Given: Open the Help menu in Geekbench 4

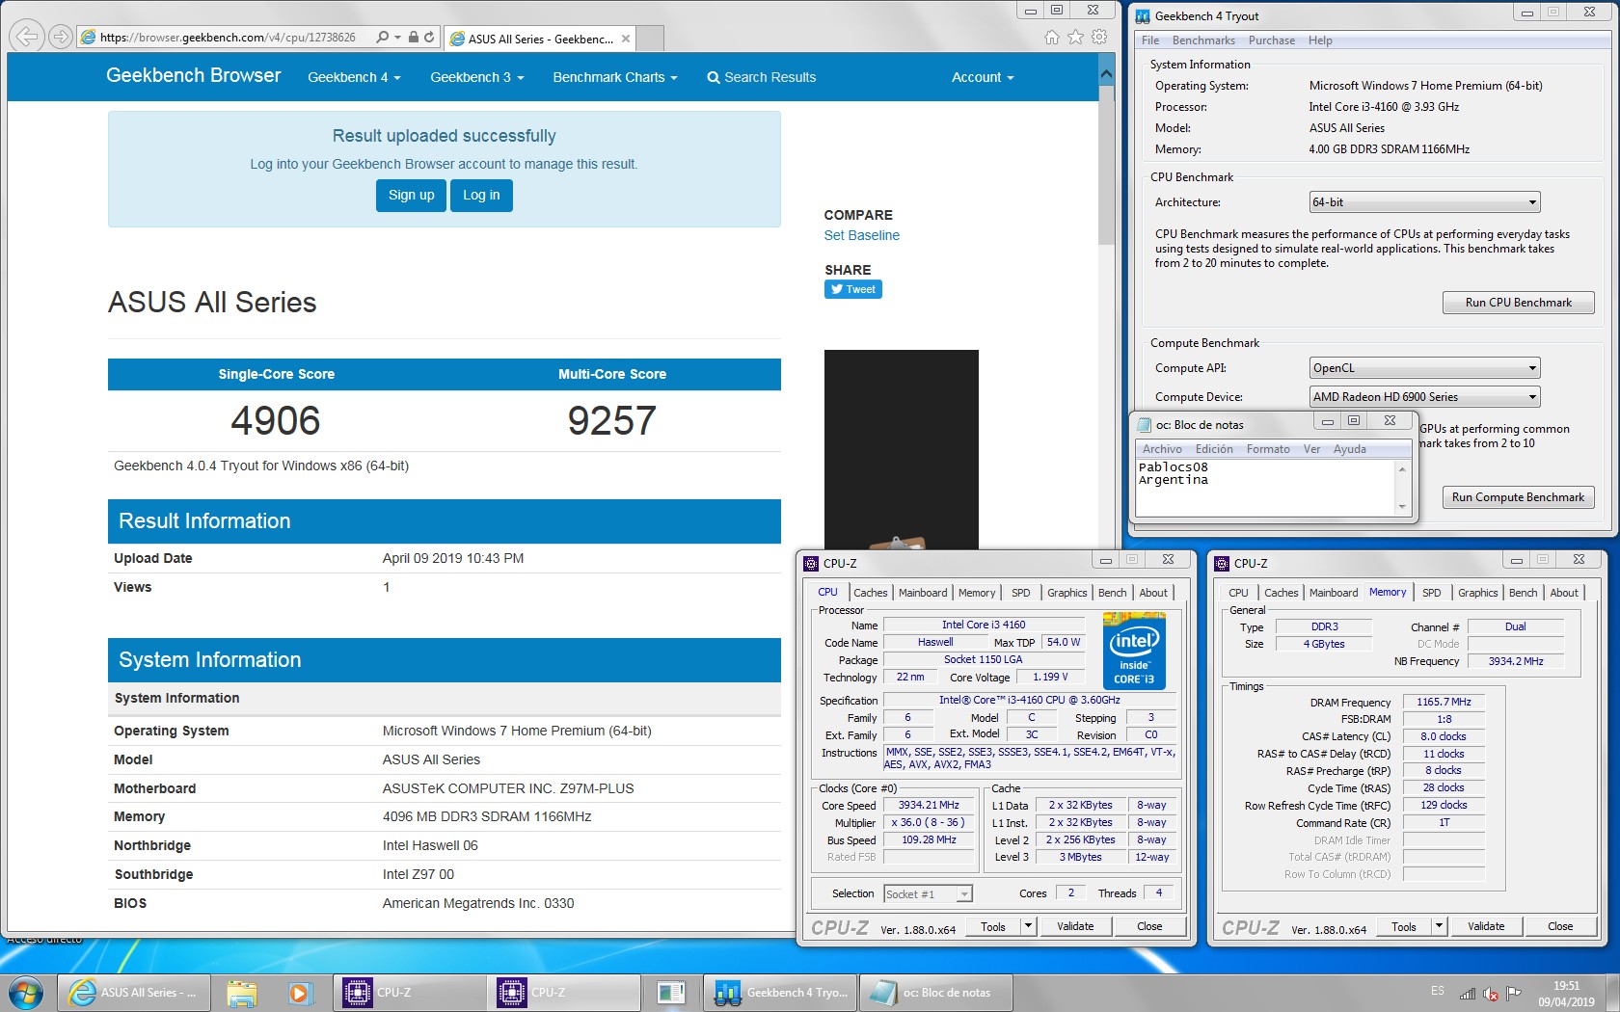Looking at the screenshot, I should pos(1320,40).
